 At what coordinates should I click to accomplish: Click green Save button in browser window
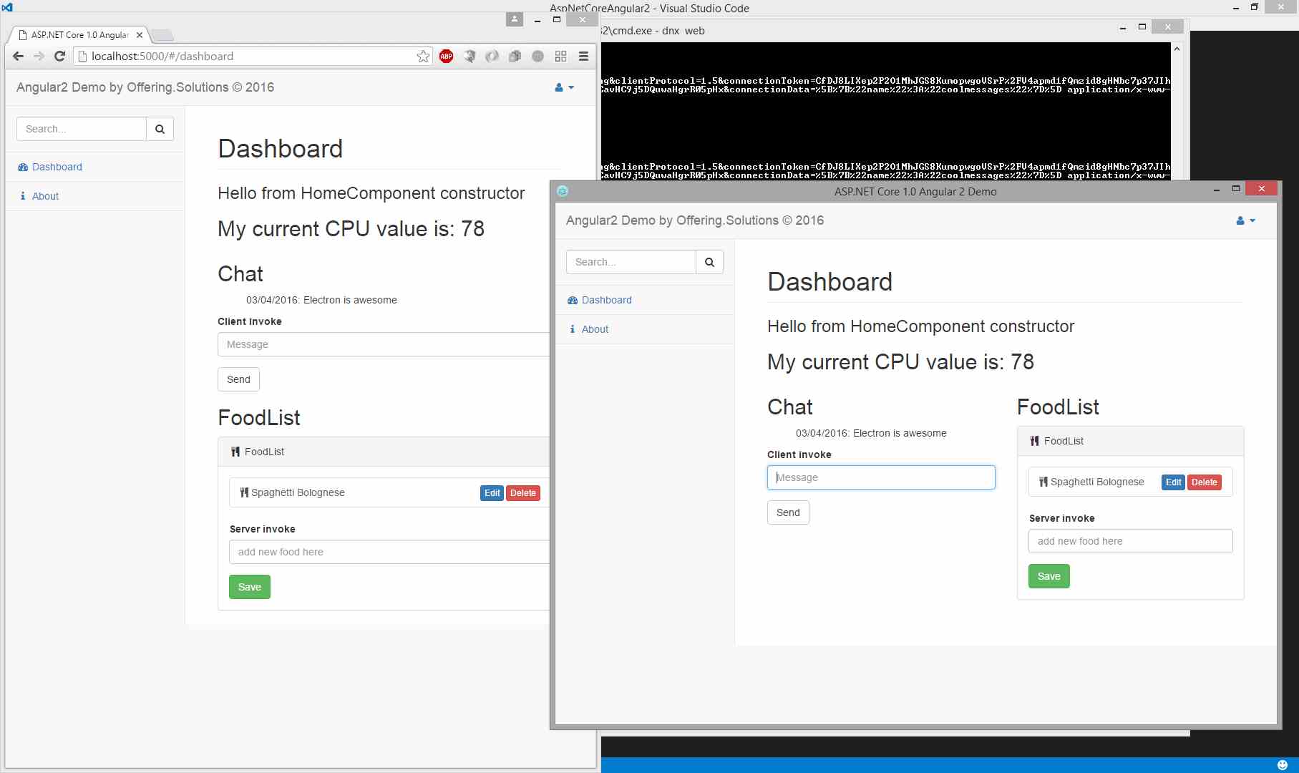pos(250,587)
